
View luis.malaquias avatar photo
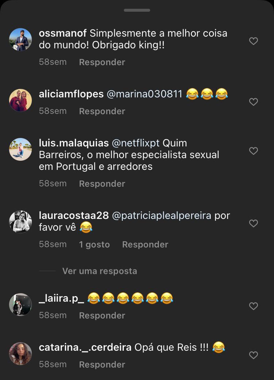pyautogui.click(x=20, y=149)
